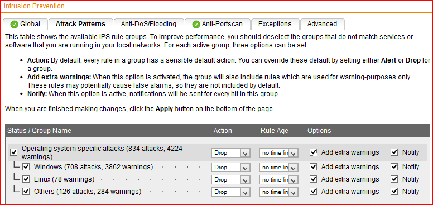Click the Windows (708 attacks, 3862 warnings) label
Screen dimensions: 433x205
point(93,167)
